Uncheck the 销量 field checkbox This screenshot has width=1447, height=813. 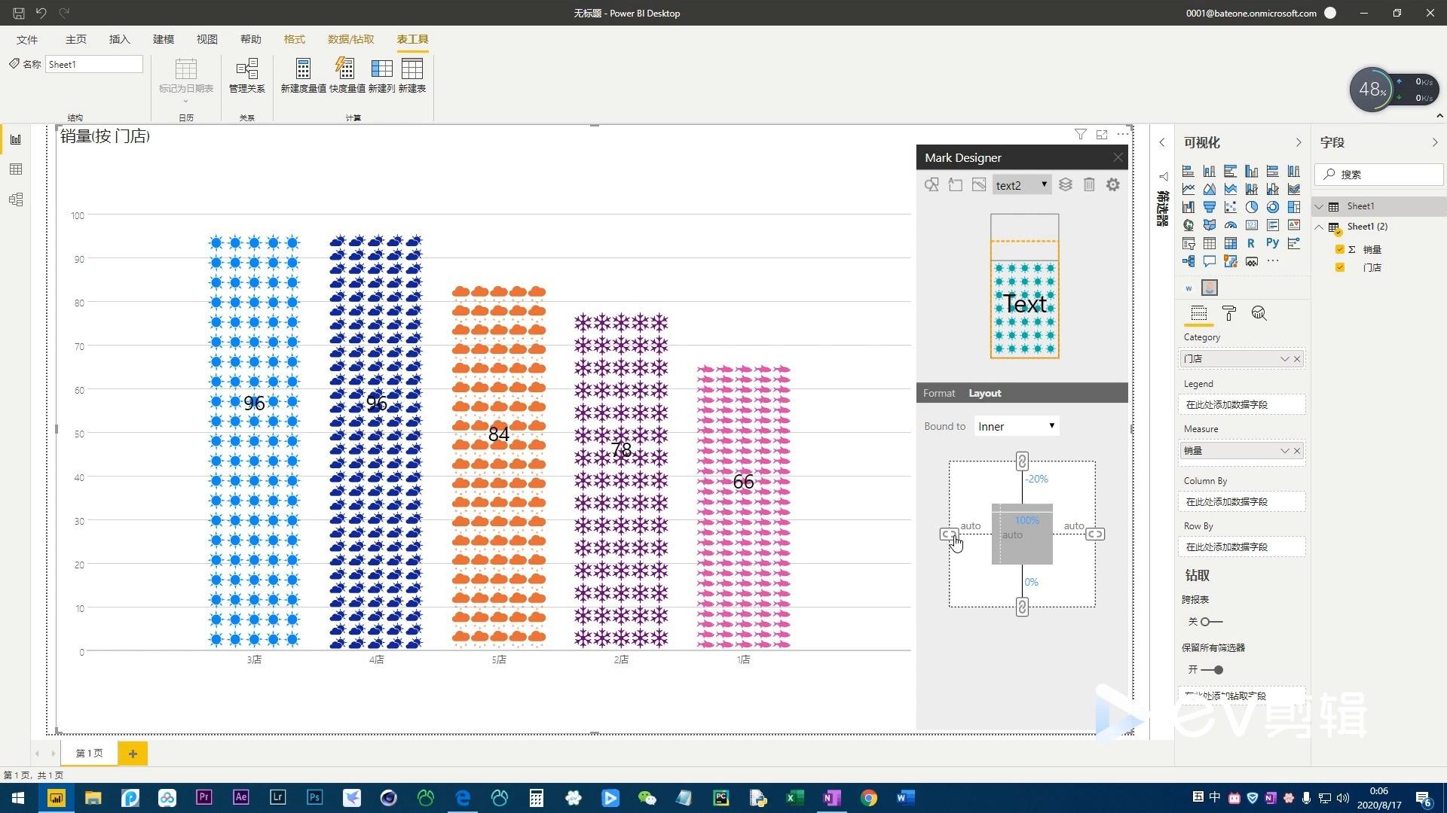(x=1339, y=249)
